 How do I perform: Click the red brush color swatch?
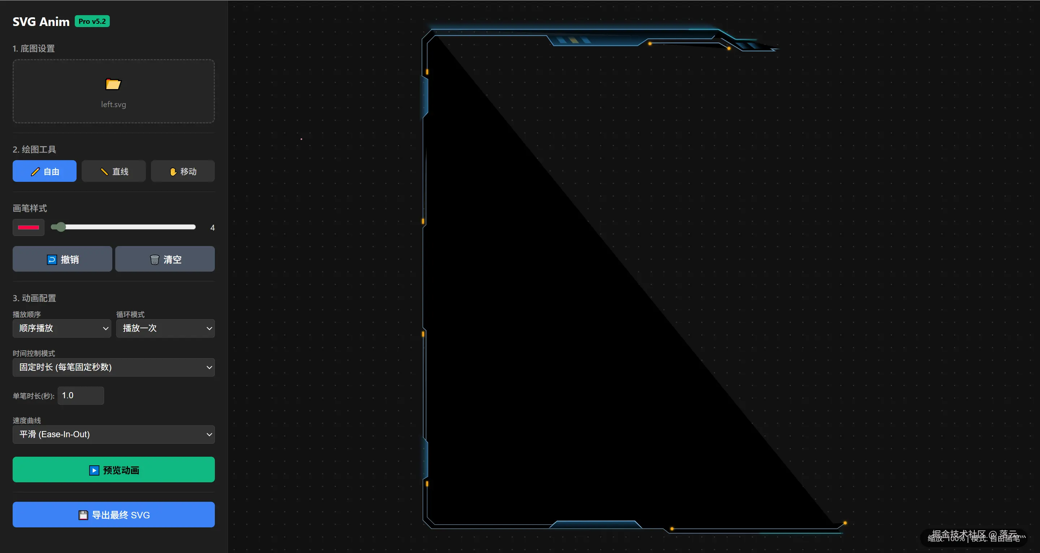pos(28,228)
